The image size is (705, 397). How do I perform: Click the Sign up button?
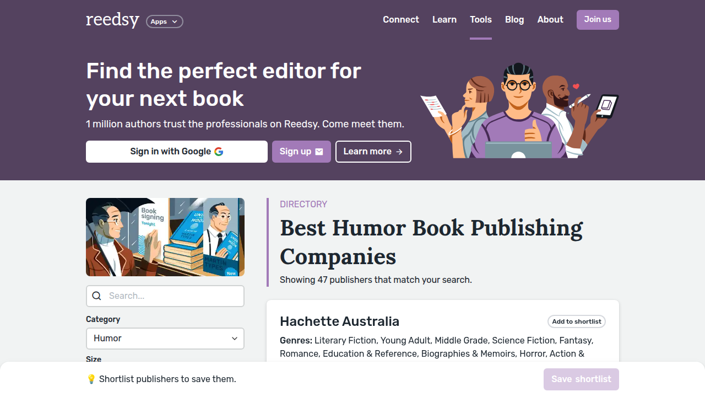tap(301, 152)
